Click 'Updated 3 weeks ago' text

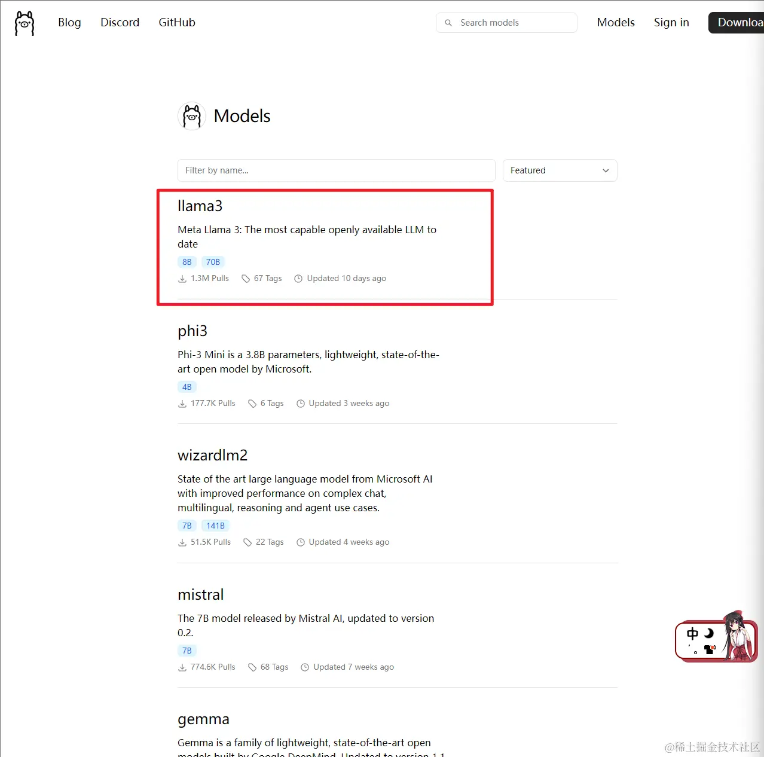coord(349,404)
